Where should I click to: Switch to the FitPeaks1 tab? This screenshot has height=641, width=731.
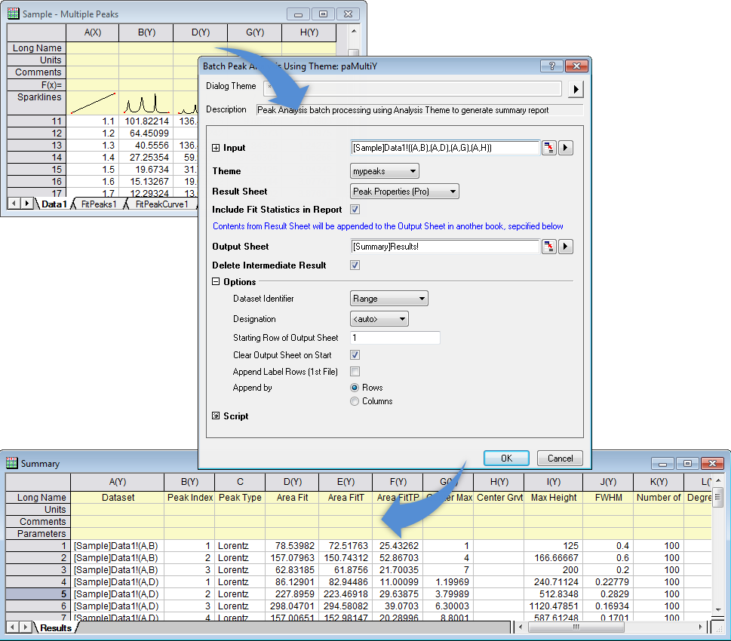pyautogui.click(x=98, y=204)
